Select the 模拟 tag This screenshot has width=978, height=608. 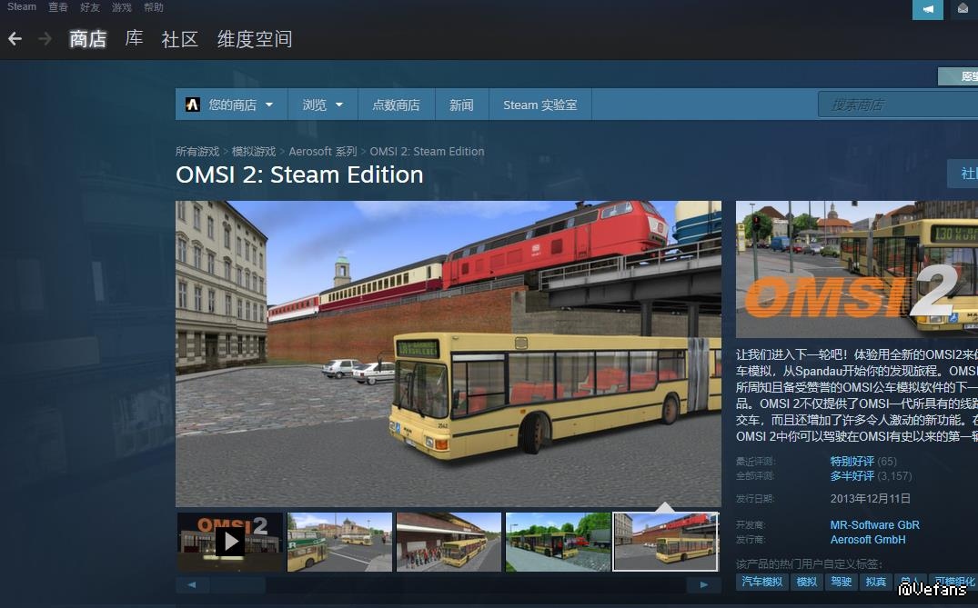[806, 582]
